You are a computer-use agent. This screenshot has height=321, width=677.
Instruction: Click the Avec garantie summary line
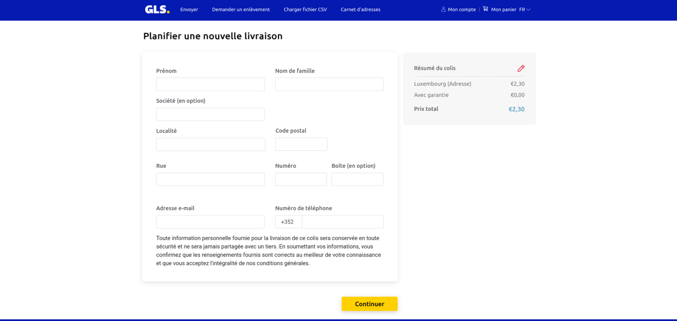(x=469, y=95)
